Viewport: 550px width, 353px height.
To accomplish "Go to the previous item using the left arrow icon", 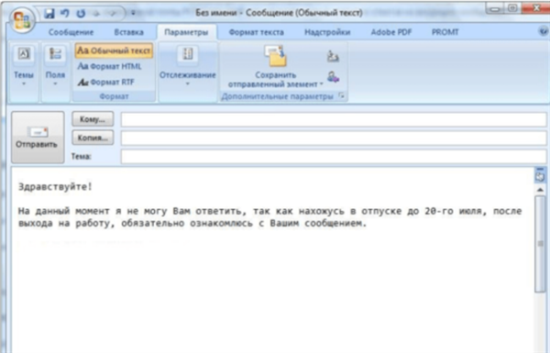I will [96, 14].
